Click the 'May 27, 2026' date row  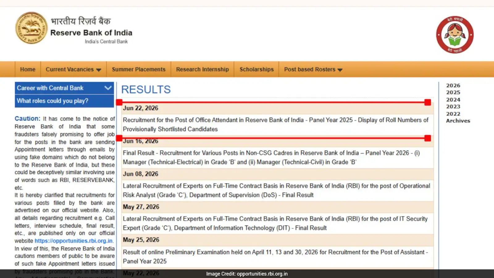pyautogui.click(x=278, y=207)
